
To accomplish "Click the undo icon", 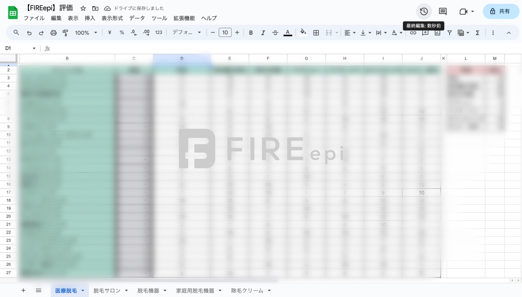I will 29,33.
